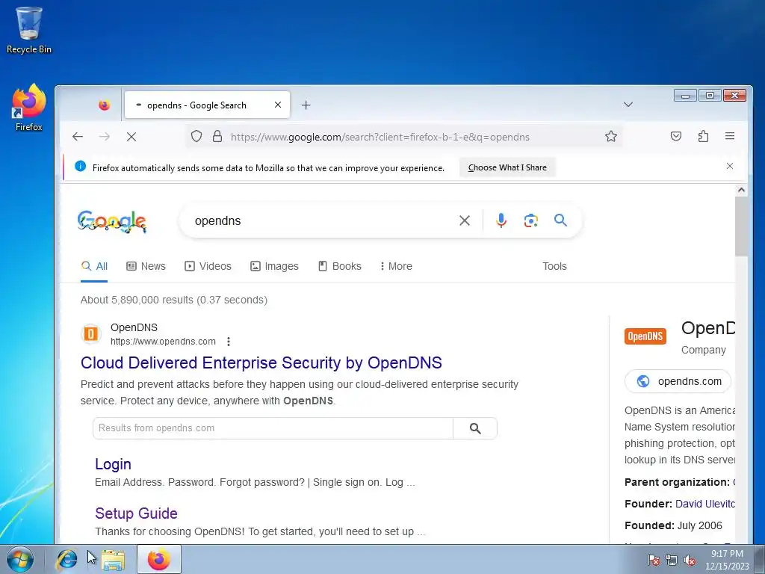765x574 pixels.
Task: Click the vertical scrollbar thumb
Action: [x=741, y=226]
